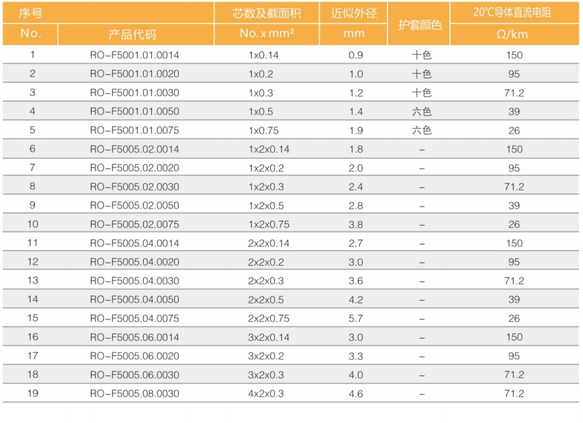
Task: Select the 近似外径 column header
Action: click(x=354, y=13)
